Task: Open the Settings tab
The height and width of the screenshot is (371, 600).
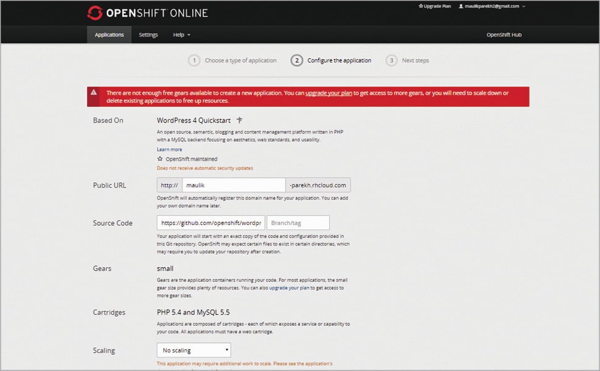Action: (148, 35)
